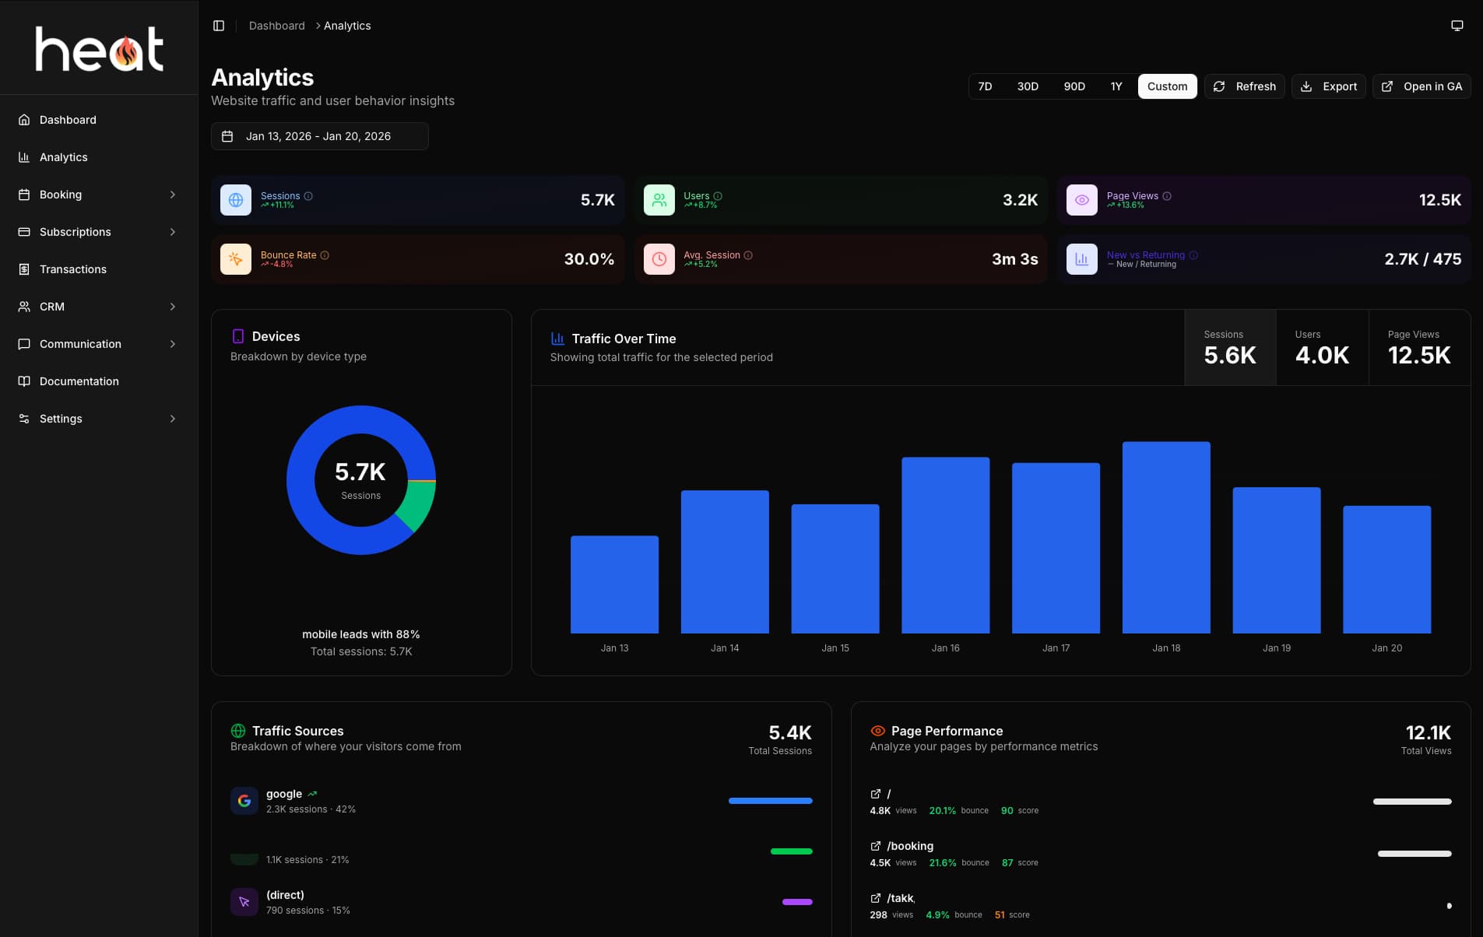Click the Sessions info circle icon
The width and height of the screenshot is (1483, 937).
pos(308,196)
